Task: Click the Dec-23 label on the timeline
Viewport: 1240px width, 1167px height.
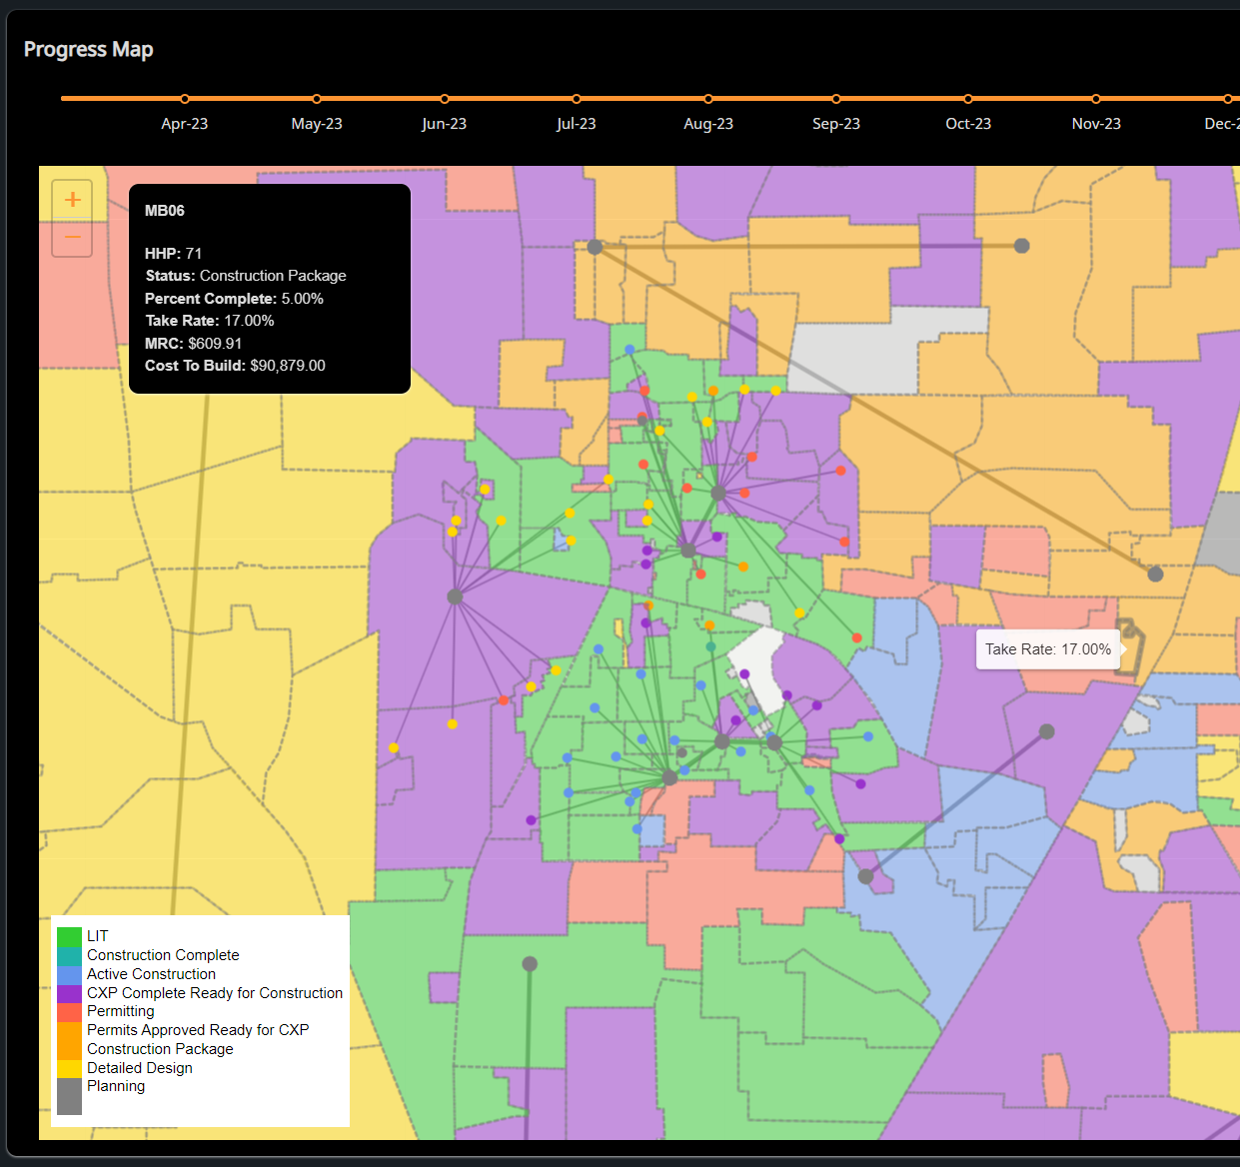Action: click(x=1221, y=123)
